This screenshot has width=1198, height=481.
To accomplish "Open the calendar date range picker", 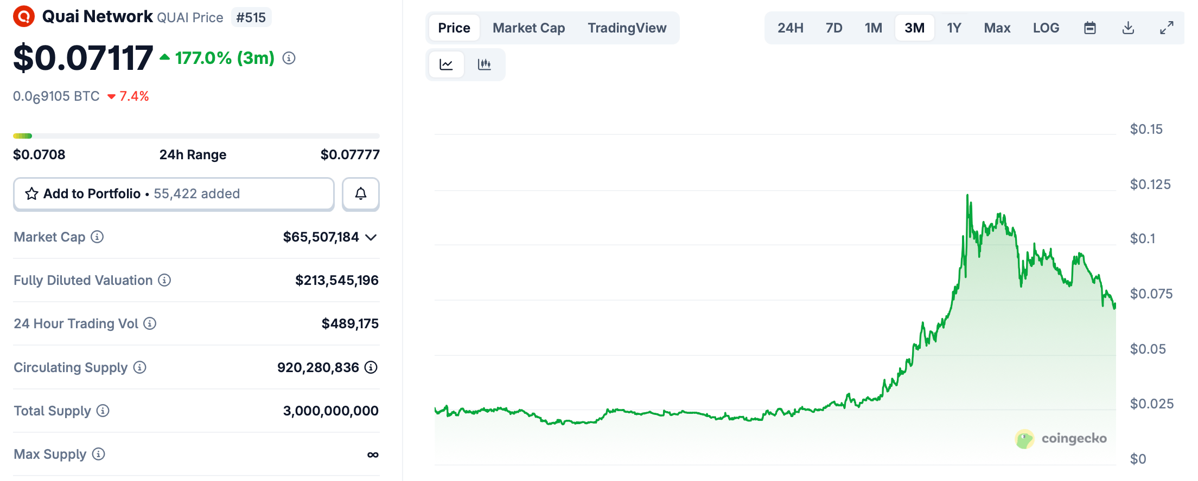I will (1089, 28).
